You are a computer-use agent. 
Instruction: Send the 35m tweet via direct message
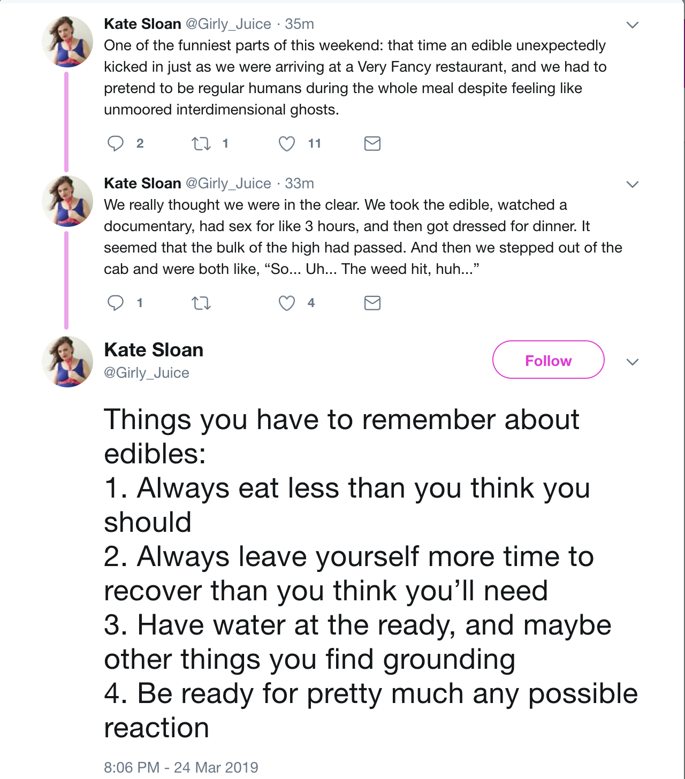[x=372, y=143]
